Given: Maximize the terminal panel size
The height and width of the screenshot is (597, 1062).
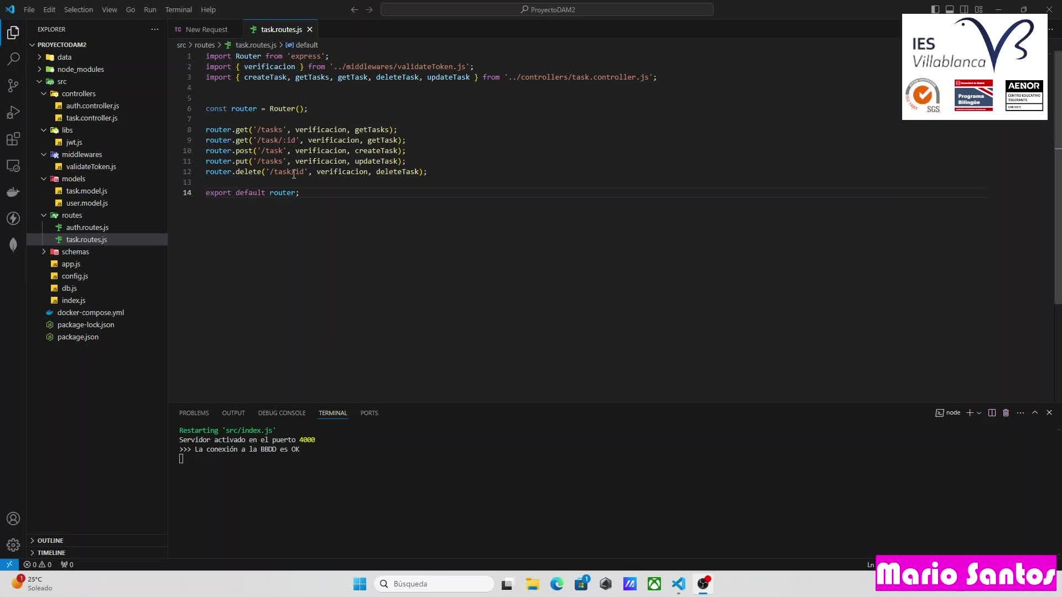Looking at the screenshot, I should 1034,413.
